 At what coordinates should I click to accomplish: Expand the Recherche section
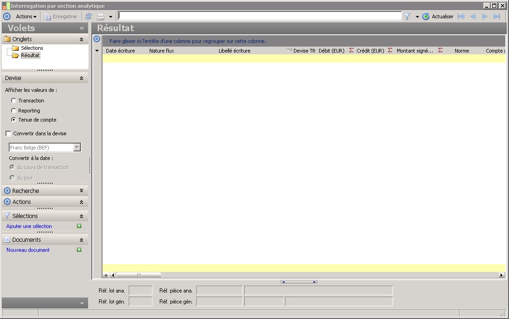(81, 191)
